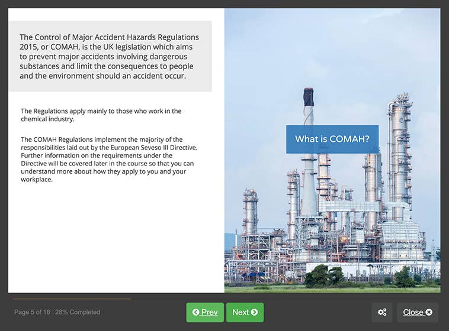Click the underlined Close text
The height and width of the screenshot is (331, 449).
click(x=413, y=312)
